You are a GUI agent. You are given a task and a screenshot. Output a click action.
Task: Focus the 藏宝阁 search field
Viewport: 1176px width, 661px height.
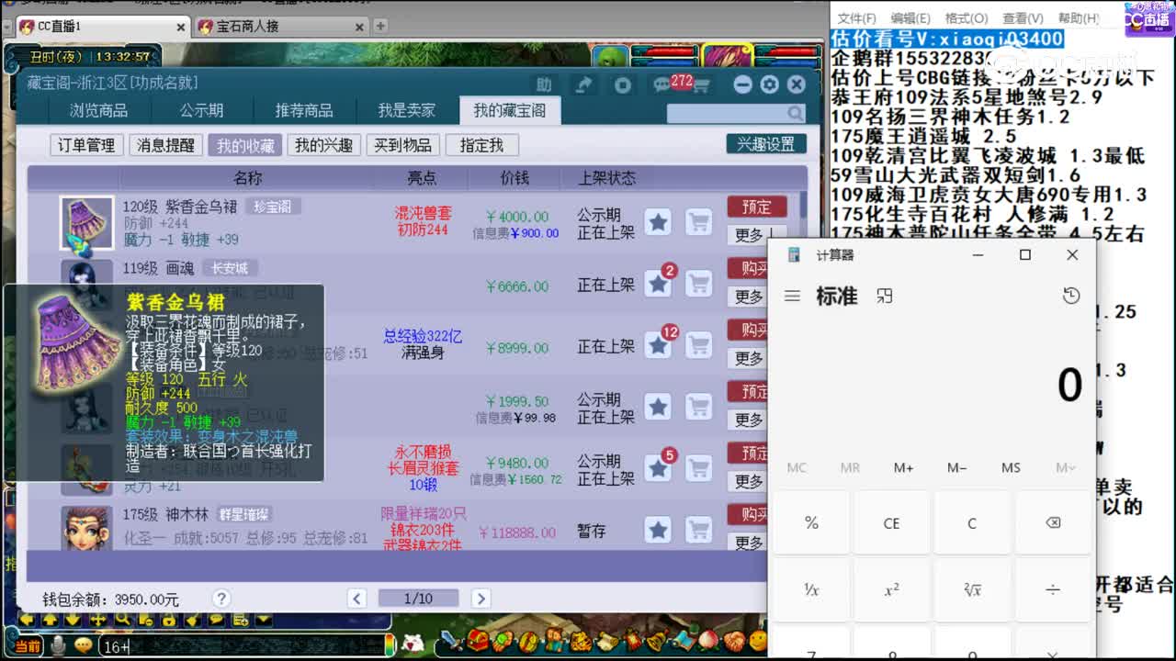727,113
